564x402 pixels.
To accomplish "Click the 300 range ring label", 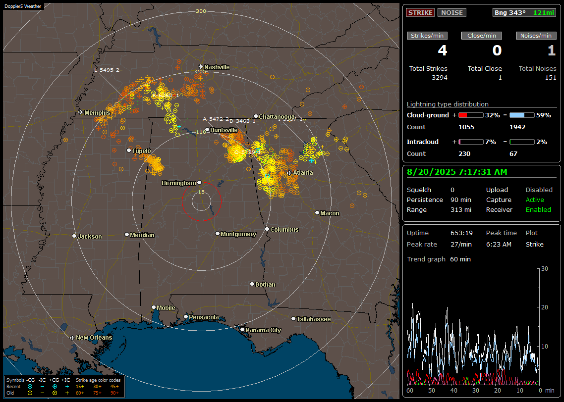I will 201,11.
